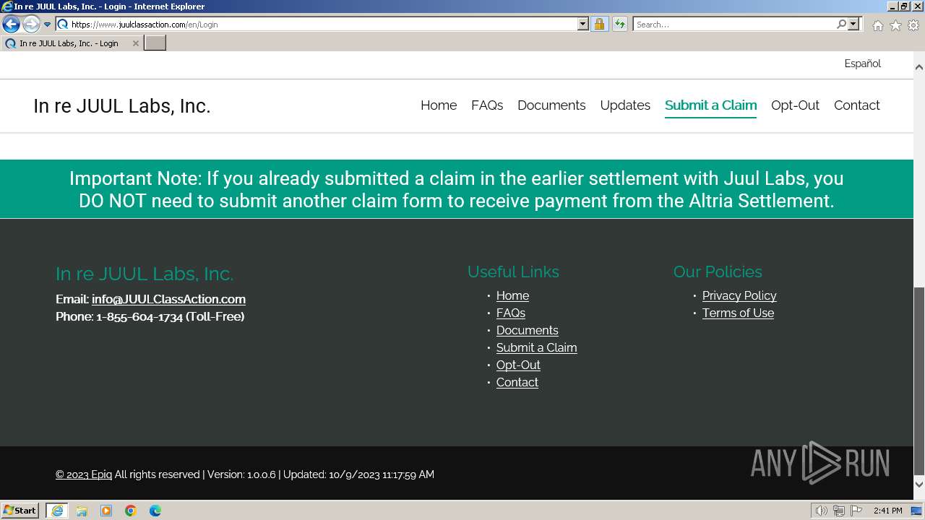Click the info@JUULClassAction.com email link
Viewport: 925px width, 520px height.
168,299
